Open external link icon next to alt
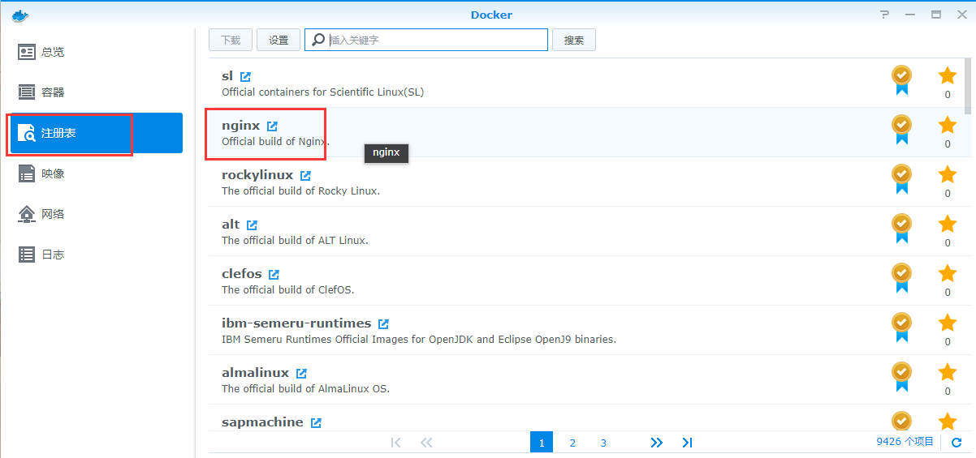Screen dimensions: 976x458 [252, 225]
